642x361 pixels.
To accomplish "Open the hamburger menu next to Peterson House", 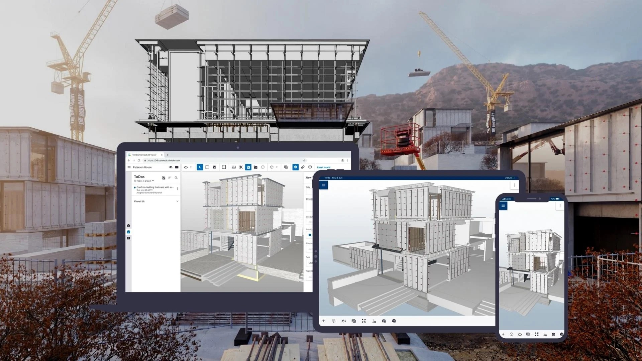I will click(x=129, y=167).
